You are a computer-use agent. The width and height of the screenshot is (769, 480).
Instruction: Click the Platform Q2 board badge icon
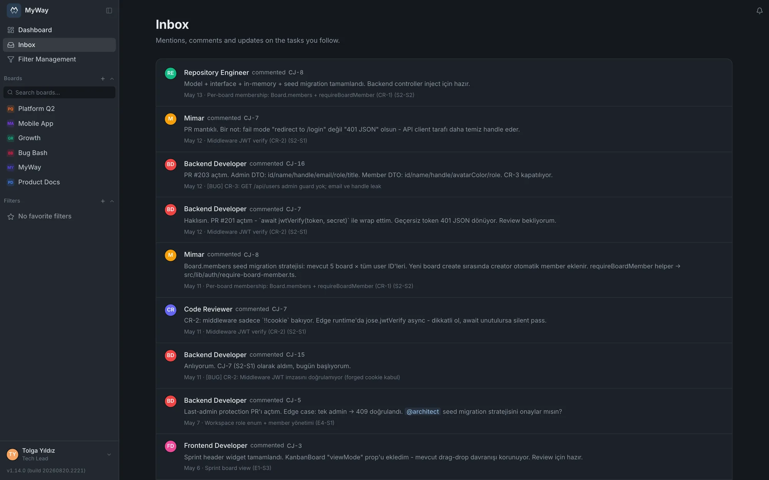click(11, 109)
